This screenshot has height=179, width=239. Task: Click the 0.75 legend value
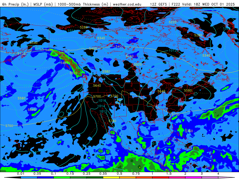click(136, 174)
